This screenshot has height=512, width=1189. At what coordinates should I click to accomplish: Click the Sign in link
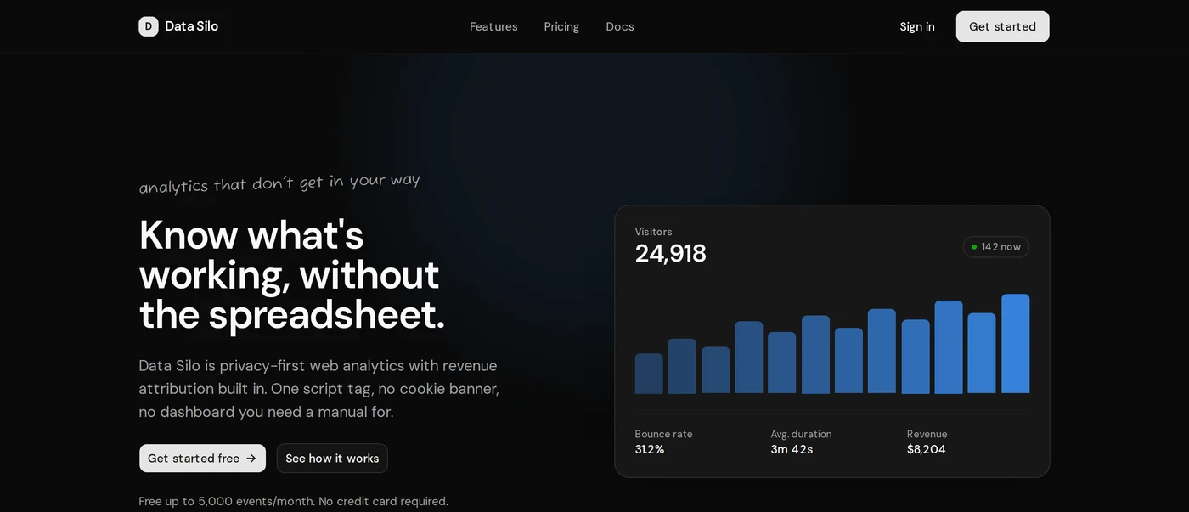tap(917, 26)
